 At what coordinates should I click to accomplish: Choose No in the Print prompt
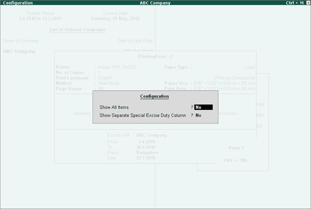coord(244,160)
